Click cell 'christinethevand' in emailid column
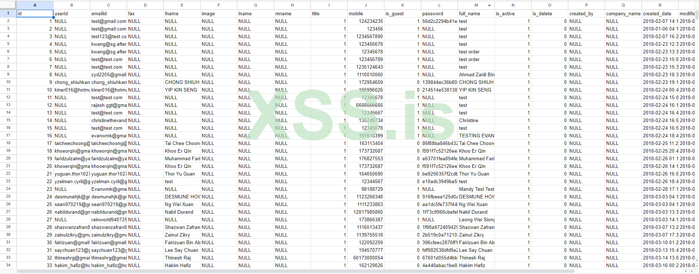The height and width of the screenshot is (274, 699). point(108,120)
